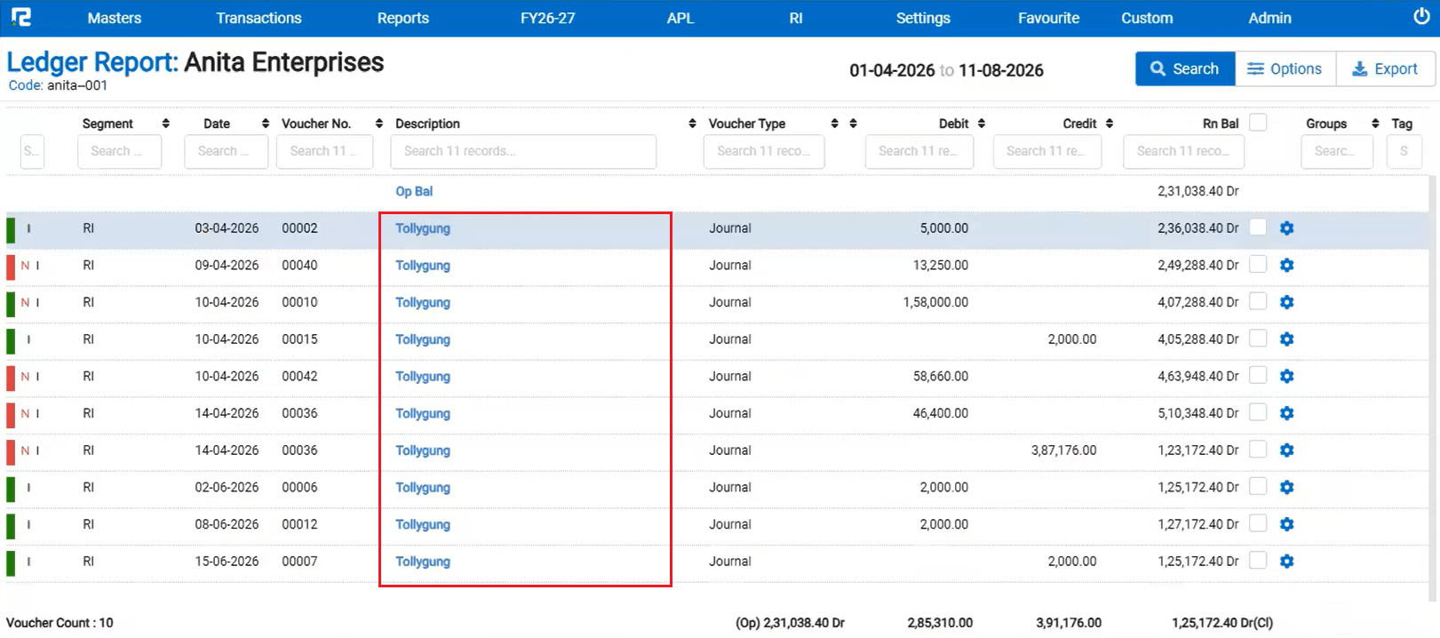Open the Masters menu
This screenshot has width=1440, height=638.
coord(114,18)
